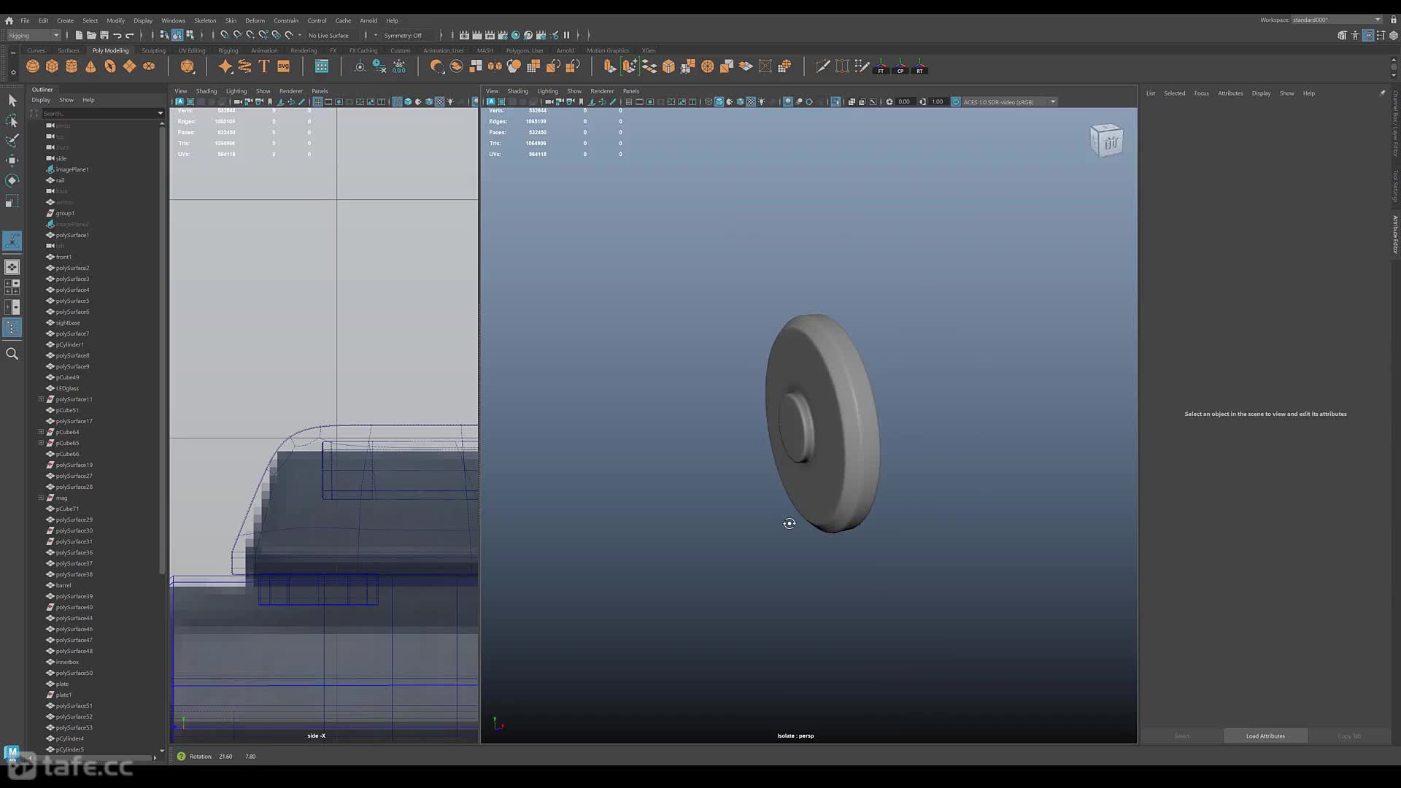Click the polygon Type tool icon
The height and width of the screenshot is (788, 1401).
tap(264, 66)
